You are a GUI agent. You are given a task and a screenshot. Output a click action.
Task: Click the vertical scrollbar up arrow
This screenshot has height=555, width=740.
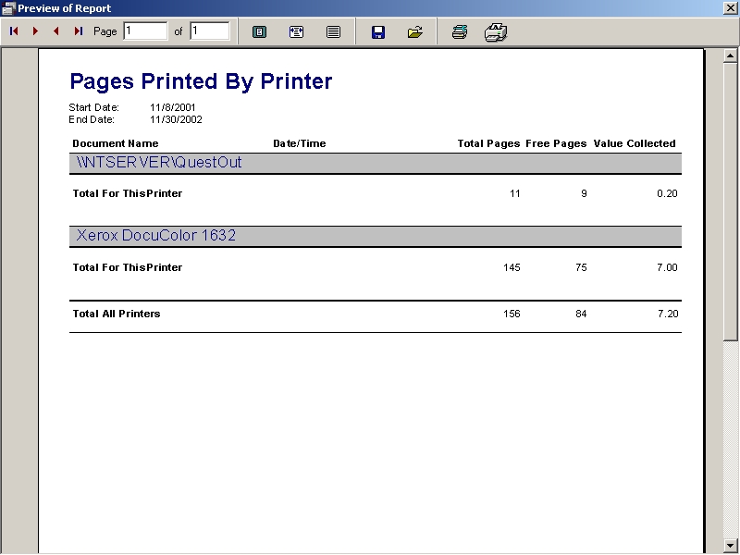point(730,55)
